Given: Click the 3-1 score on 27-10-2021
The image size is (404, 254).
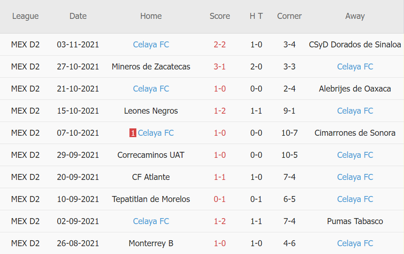Looking at the screenshot, I should tap(220, 67).
